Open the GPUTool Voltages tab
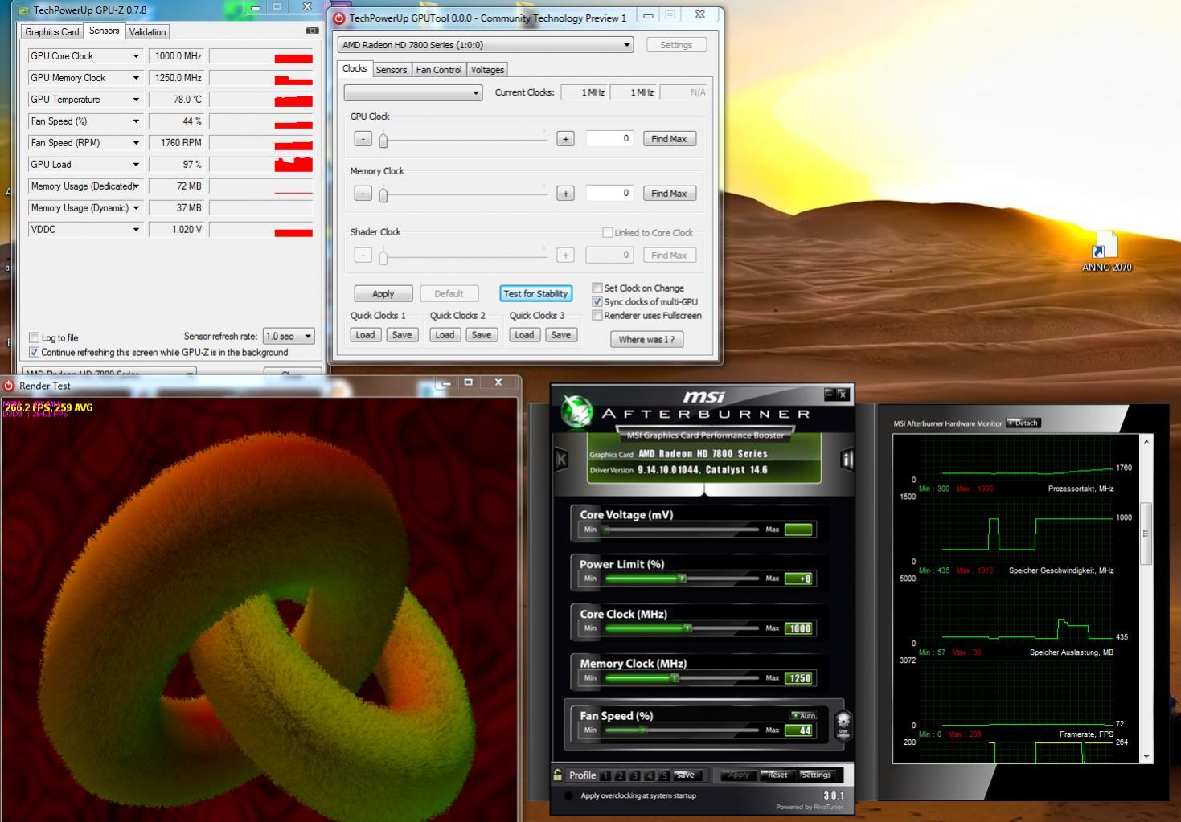The width and height of the screenshot is (1181, 822). 487,70
